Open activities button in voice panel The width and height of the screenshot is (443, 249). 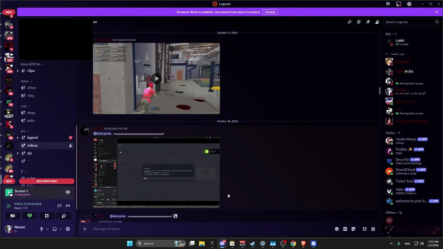47,216
